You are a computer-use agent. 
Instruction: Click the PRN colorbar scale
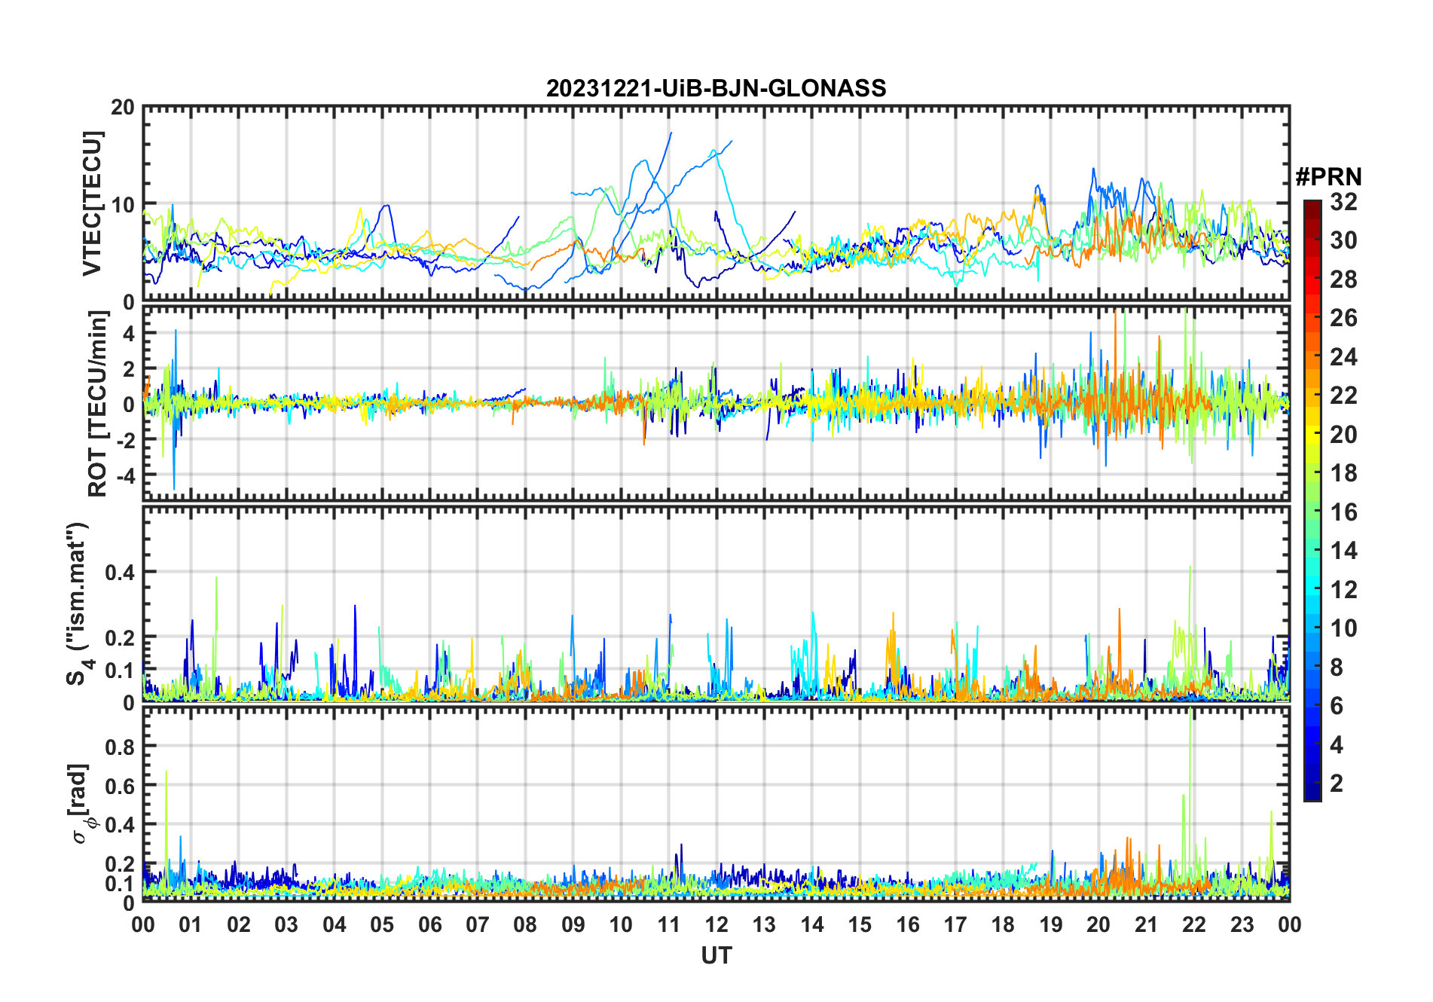tap(1312, 500)
